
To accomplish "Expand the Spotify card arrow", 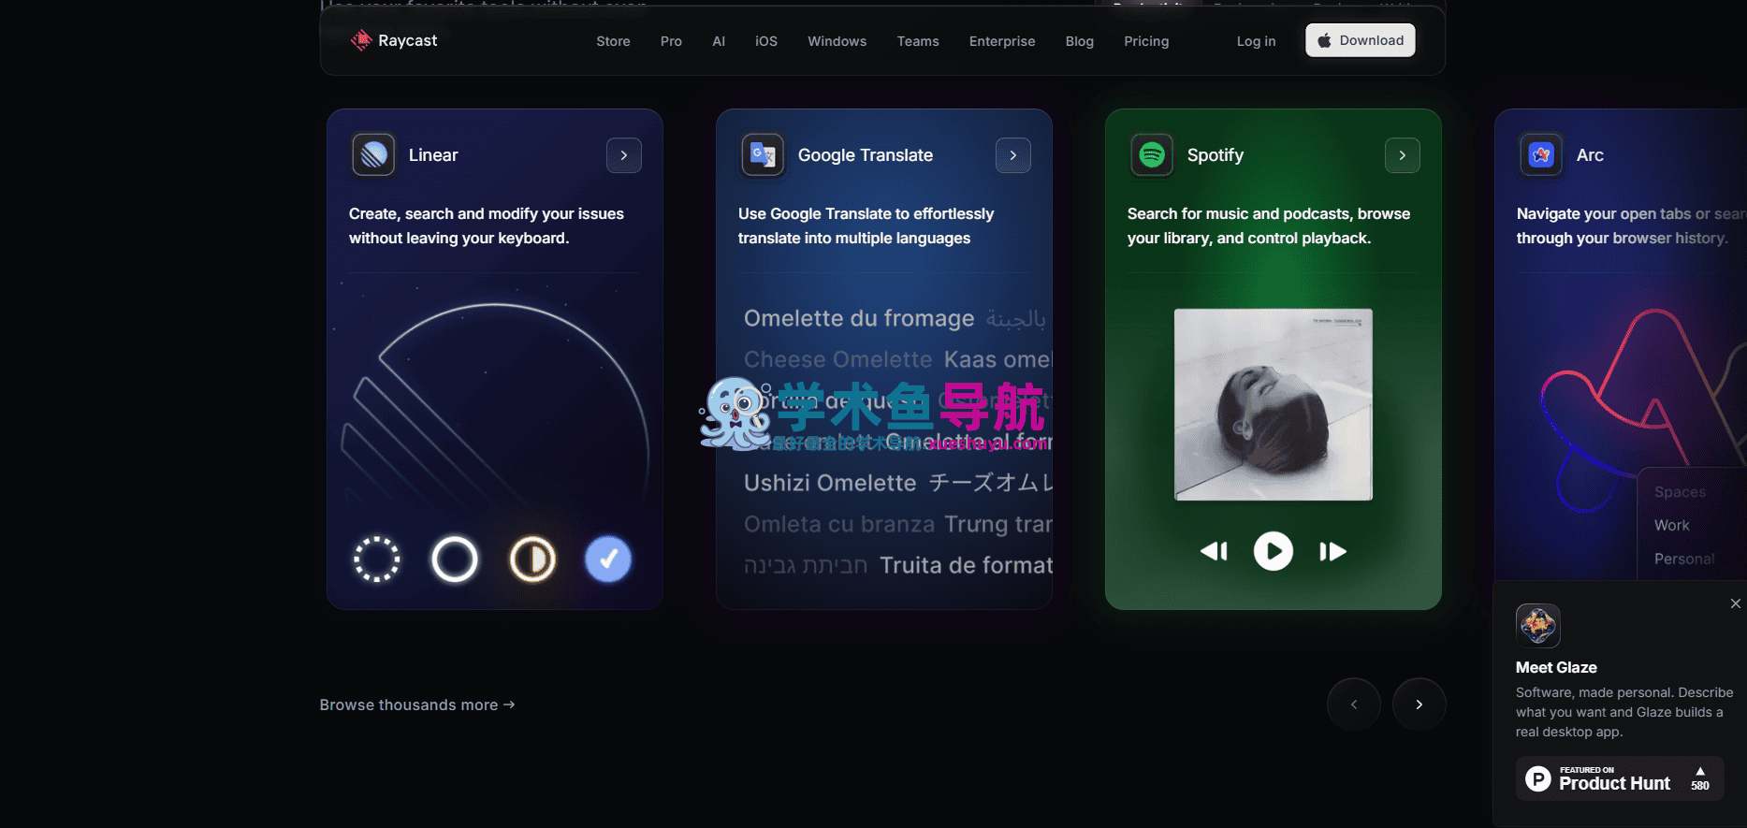I will (1403, 155).
